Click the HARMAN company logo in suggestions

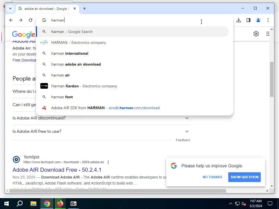44,42
